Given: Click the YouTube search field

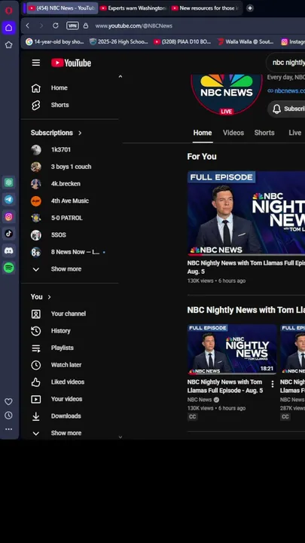Looking at the screenshot, I should pos(286,63).
